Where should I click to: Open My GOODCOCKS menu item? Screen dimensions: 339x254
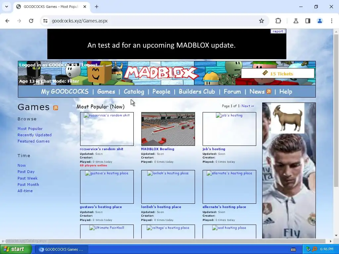click(x=65, y=92)
